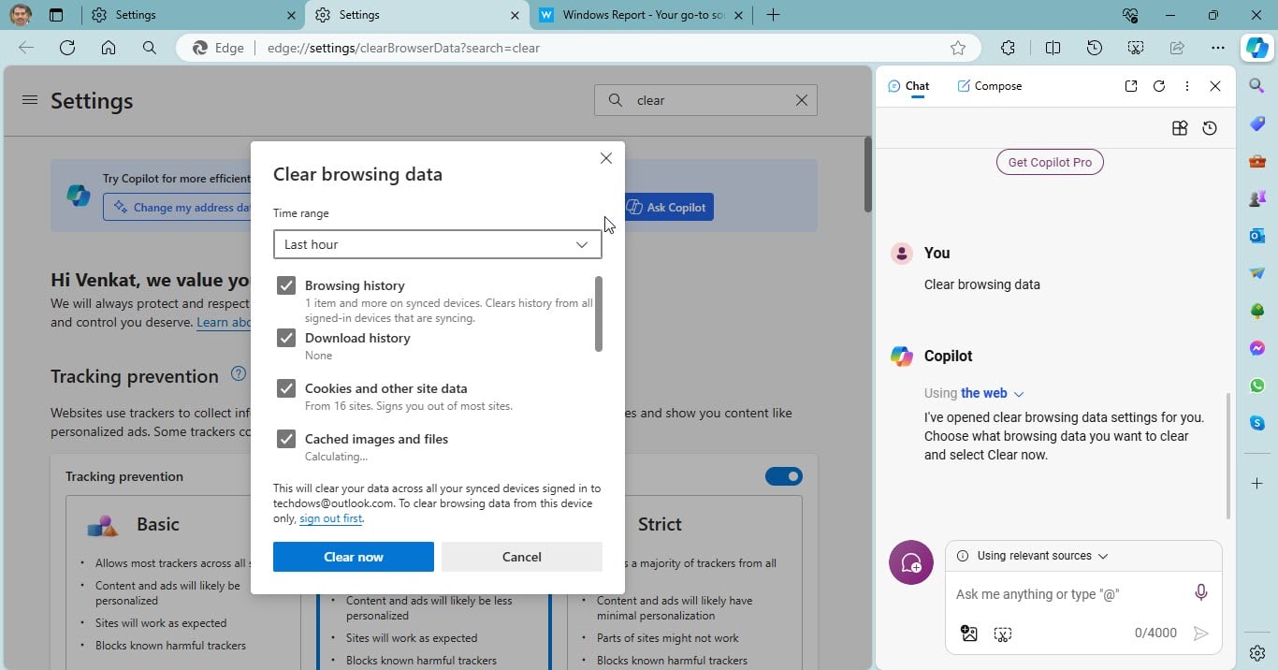
Task: Open WhatsApp in the sidebar
Action: coord(1256,386)
